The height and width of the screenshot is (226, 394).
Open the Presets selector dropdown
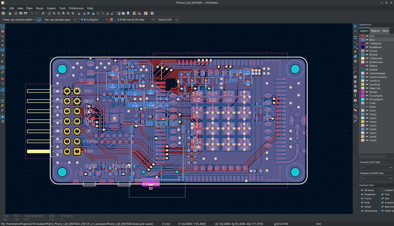(x=375, y=167)
